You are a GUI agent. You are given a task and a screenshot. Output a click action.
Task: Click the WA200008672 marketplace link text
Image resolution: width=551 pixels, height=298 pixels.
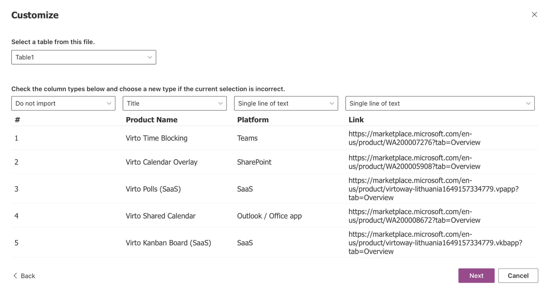click(414, 216)
